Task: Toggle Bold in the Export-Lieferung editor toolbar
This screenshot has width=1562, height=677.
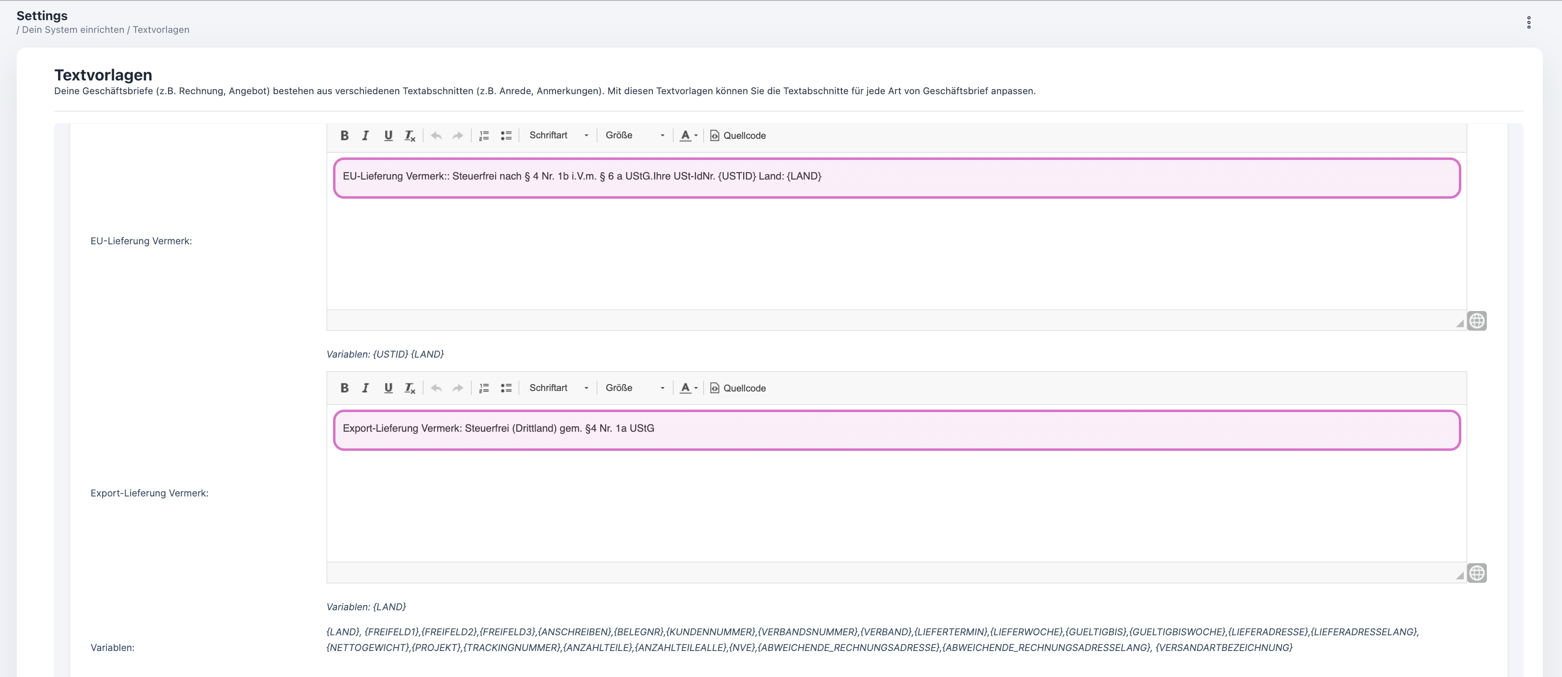Action: click(344, 388)
